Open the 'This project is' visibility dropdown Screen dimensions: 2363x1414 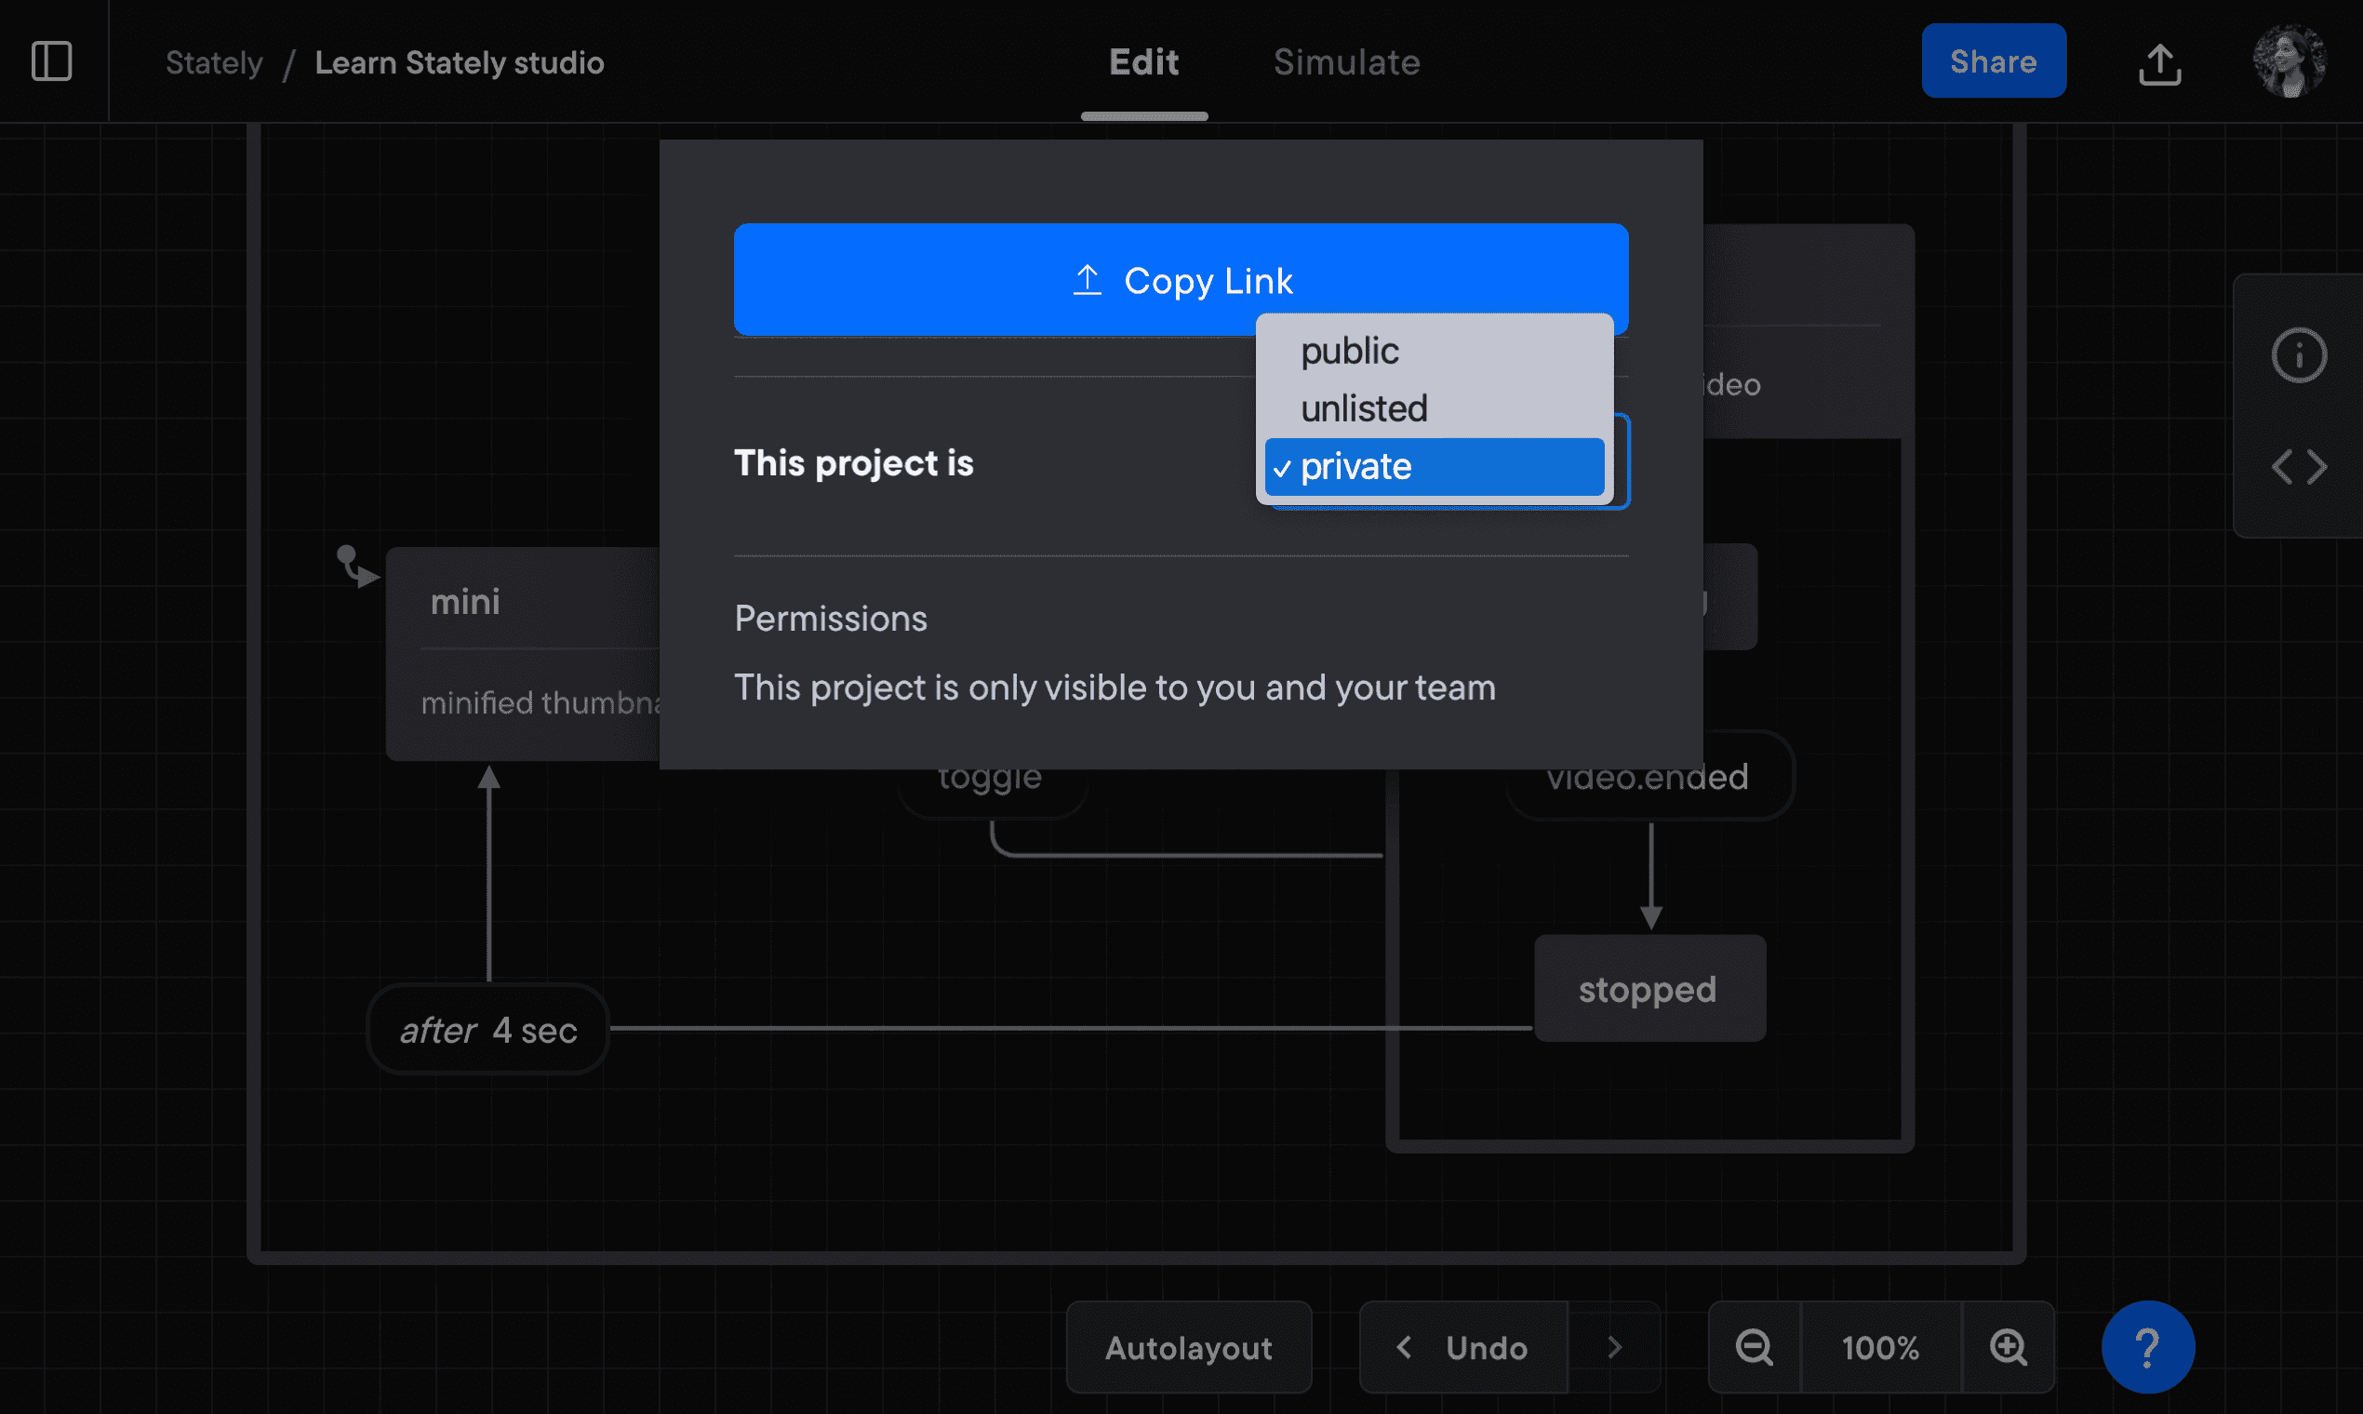(x=1433, y=466)
